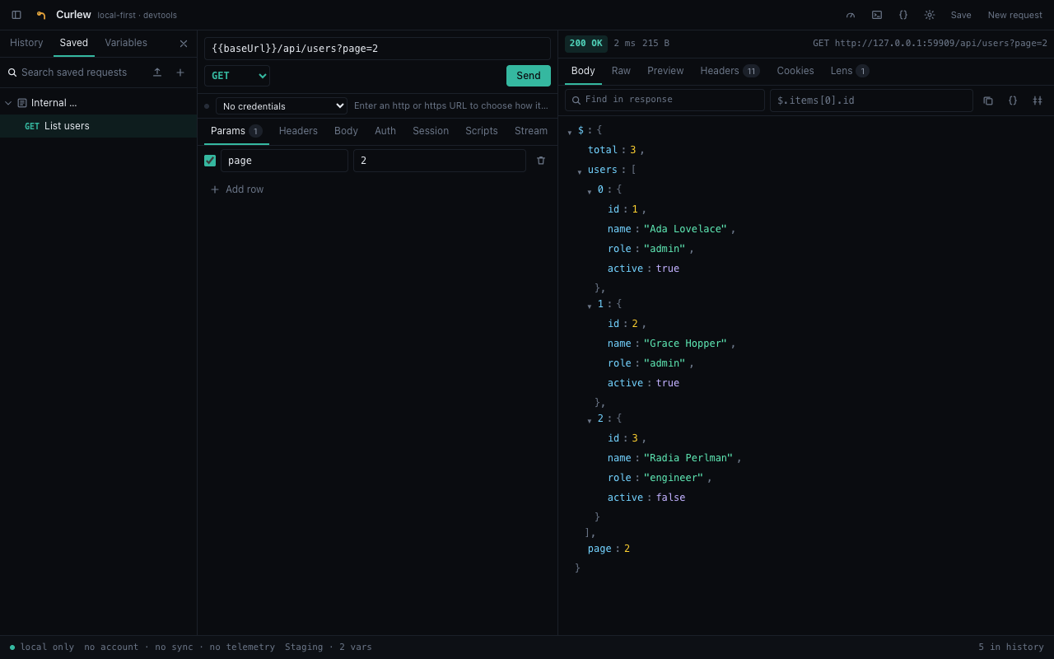Delete the page param row with the trash icon
The image size is (1054, 659).
coord(541,161)
